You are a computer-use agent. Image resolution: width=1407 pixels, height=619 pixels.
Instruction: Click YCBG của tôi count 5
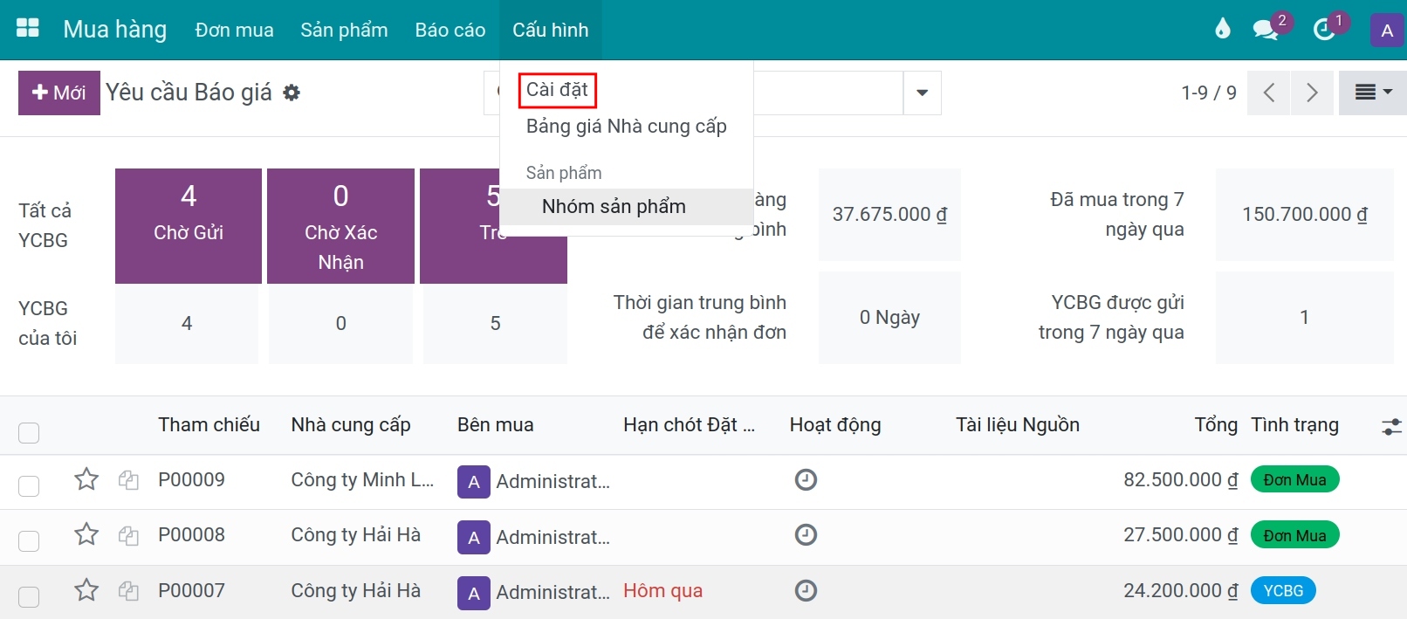pyautogui.click(x=495, y=324)
